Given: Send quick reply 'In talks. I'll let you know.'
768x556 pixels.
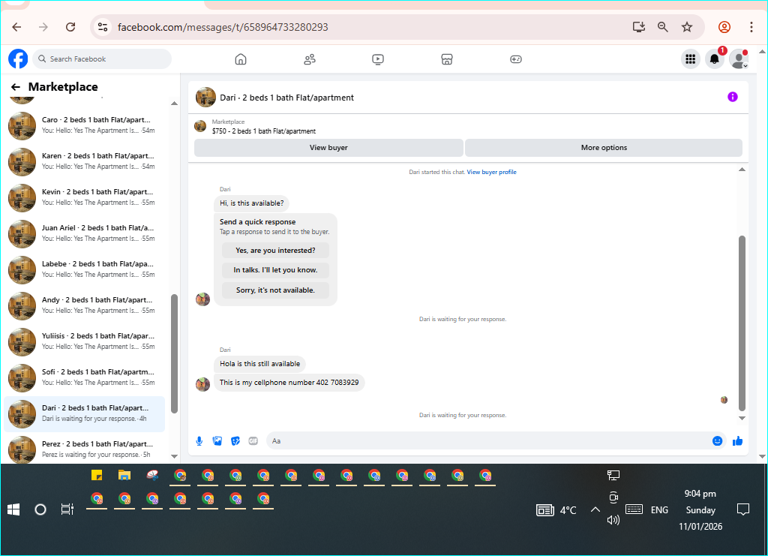Looking at the screenshot, I should 275,270.
